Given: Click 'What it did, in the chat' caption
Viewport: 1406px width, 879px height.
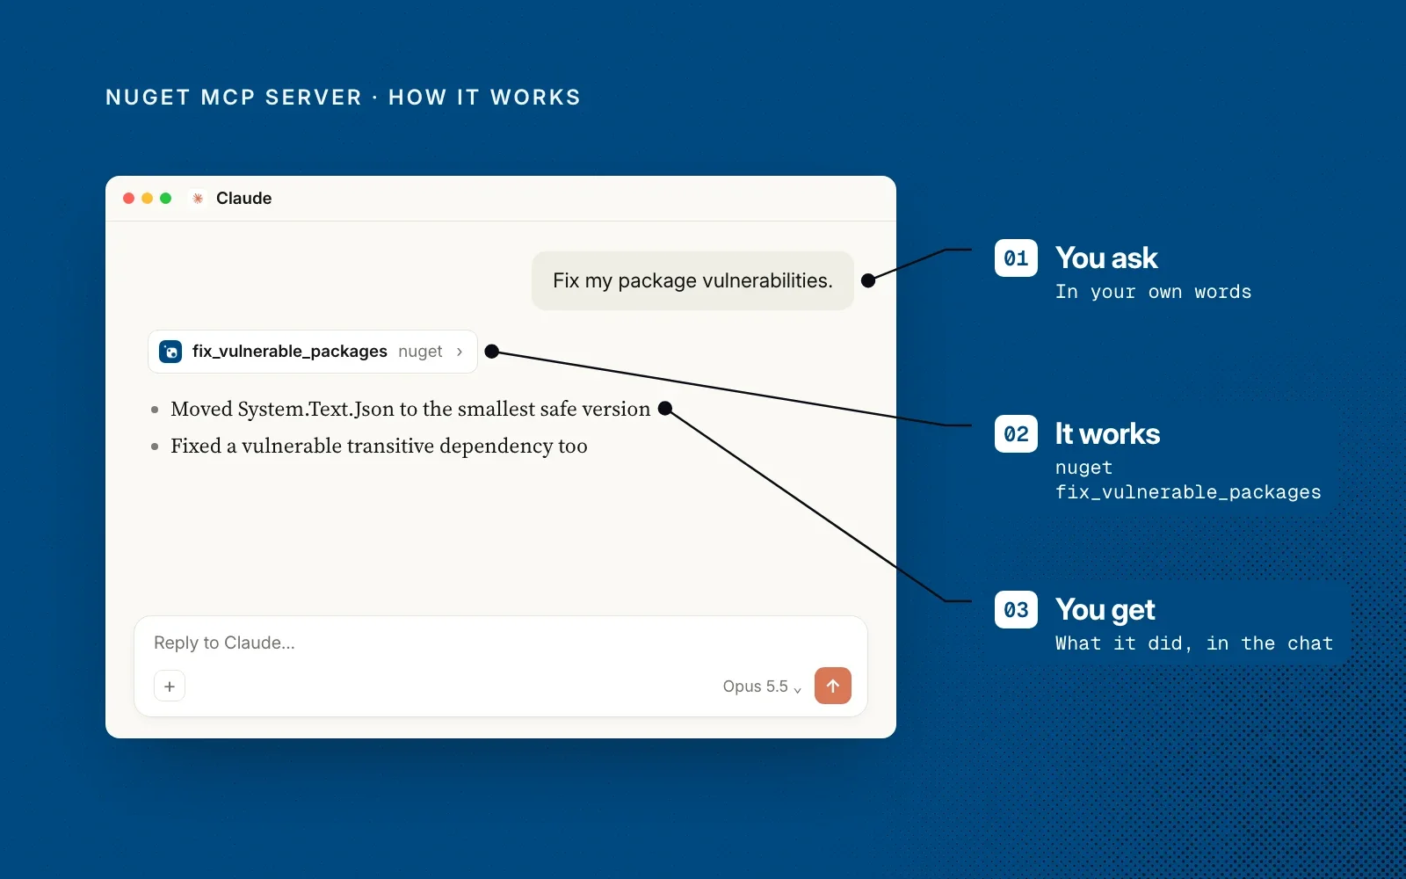Looking at the screenshot, I should pyautogui.click(x=1193, y=643).
